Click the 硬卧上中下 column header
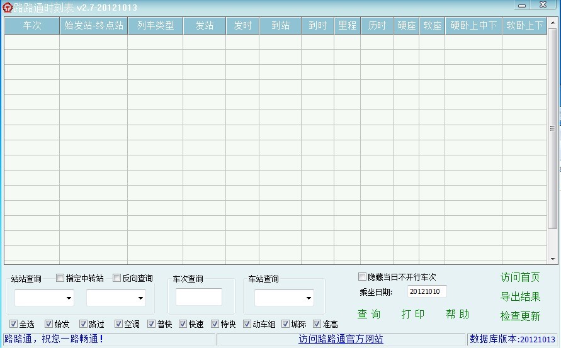The width and height of the screenshot is (561, 348). [x=473, y=26]
